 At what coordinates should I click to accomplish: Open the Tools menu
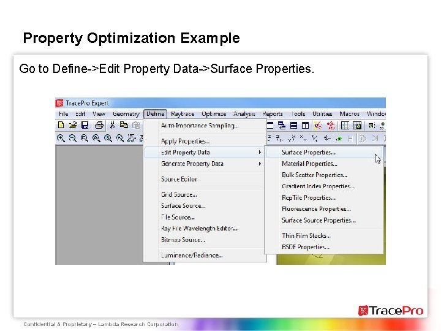[x=298, y=114]
